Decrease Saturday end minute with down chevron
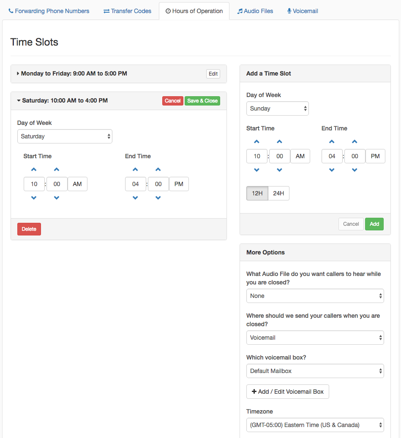 coord(158,198)
